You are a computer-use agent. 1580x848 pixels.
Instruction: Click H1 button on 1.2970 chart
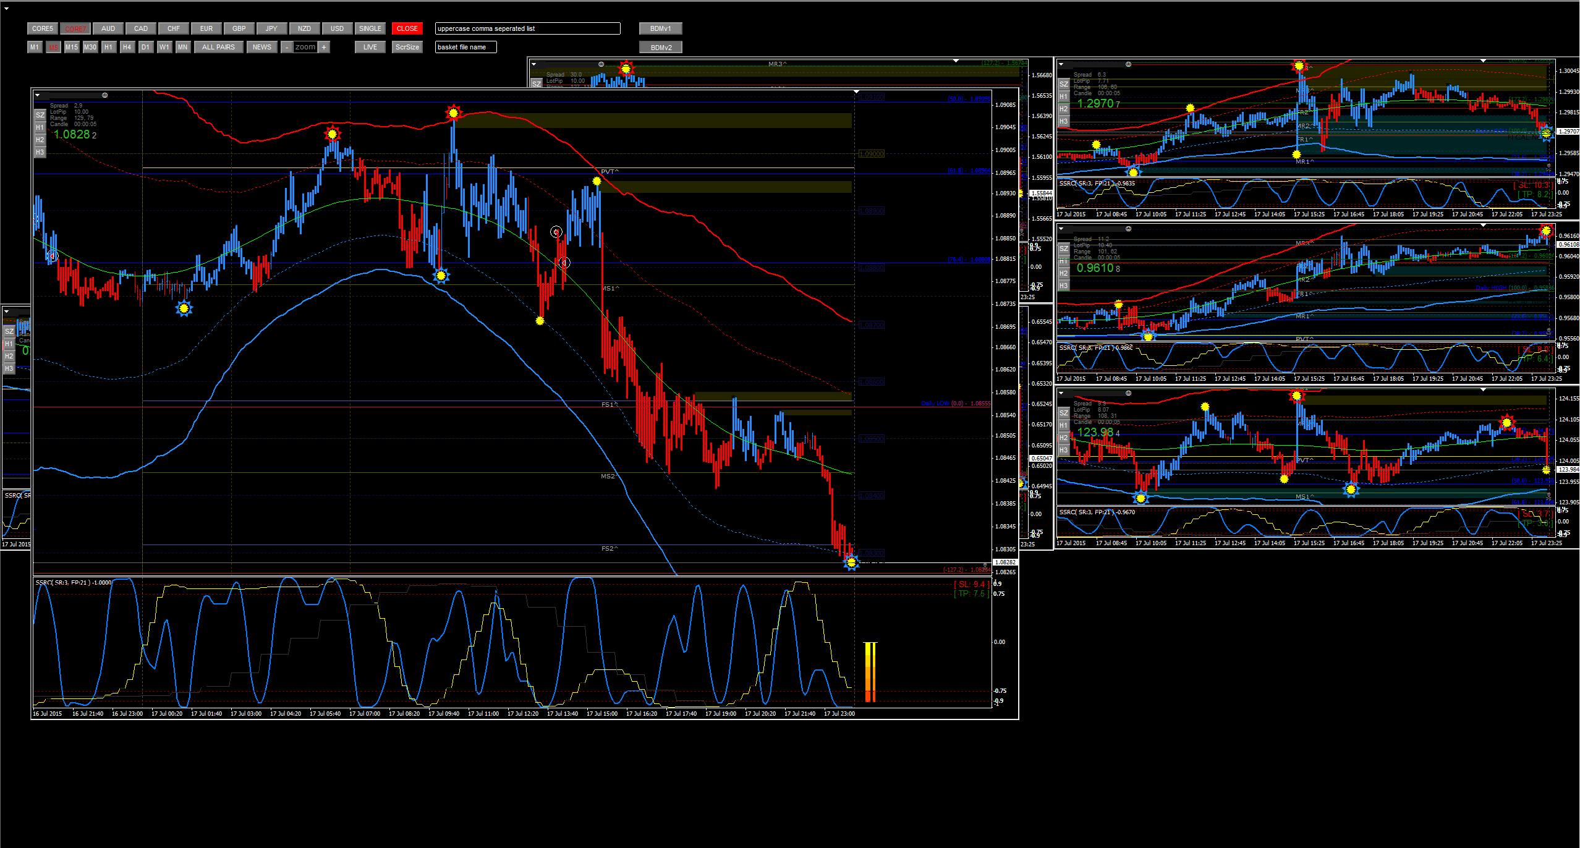(x=1064, y=97)
